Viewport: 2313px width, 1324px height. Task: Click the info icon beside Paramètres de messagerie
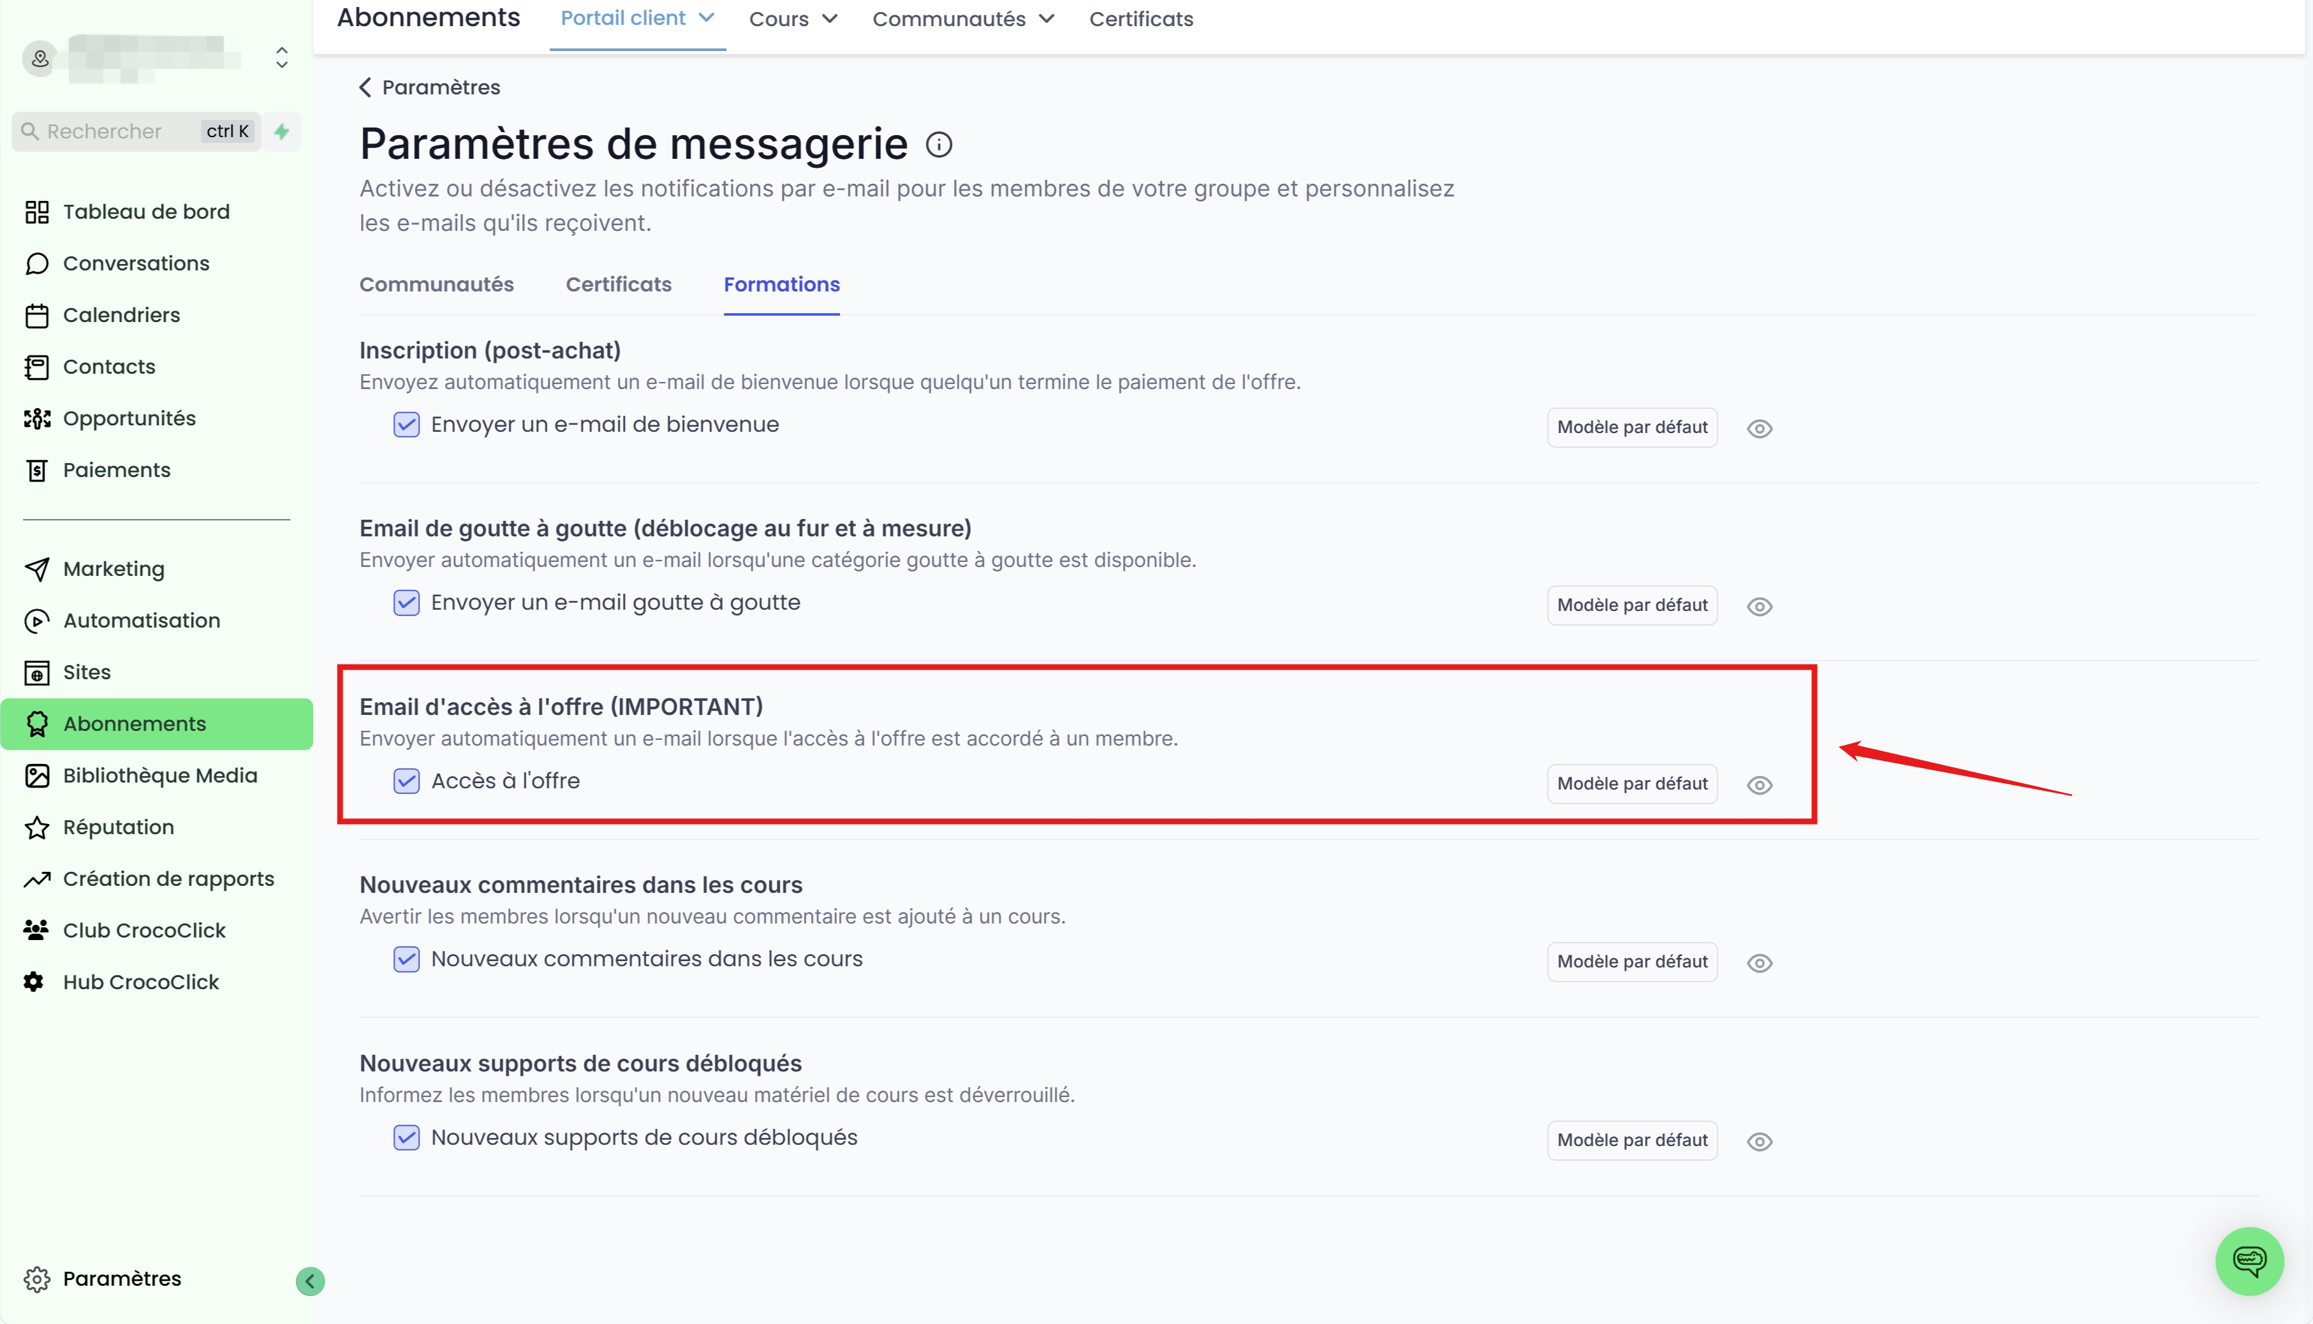938,145
